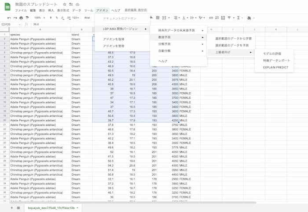Screen dimensions: 308x212
Task: Click the move to folder icon
Action: [x=71, y=4]
